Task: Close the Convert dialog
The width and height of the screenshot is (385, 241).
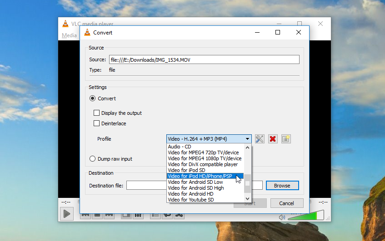Action: click(299, 32)
